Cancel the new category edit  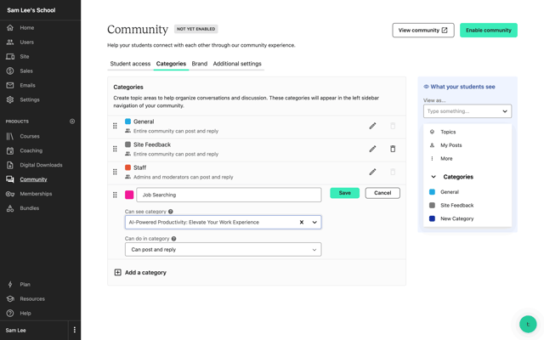[382, 193]
